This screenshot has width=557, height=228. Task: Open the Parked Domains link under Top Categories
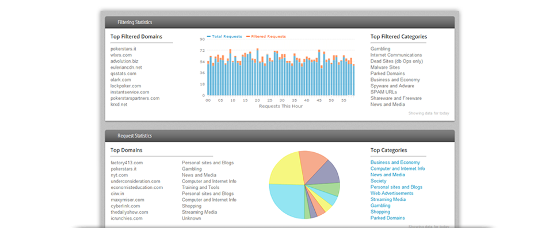pyautogui.click(x=388, y=218)
